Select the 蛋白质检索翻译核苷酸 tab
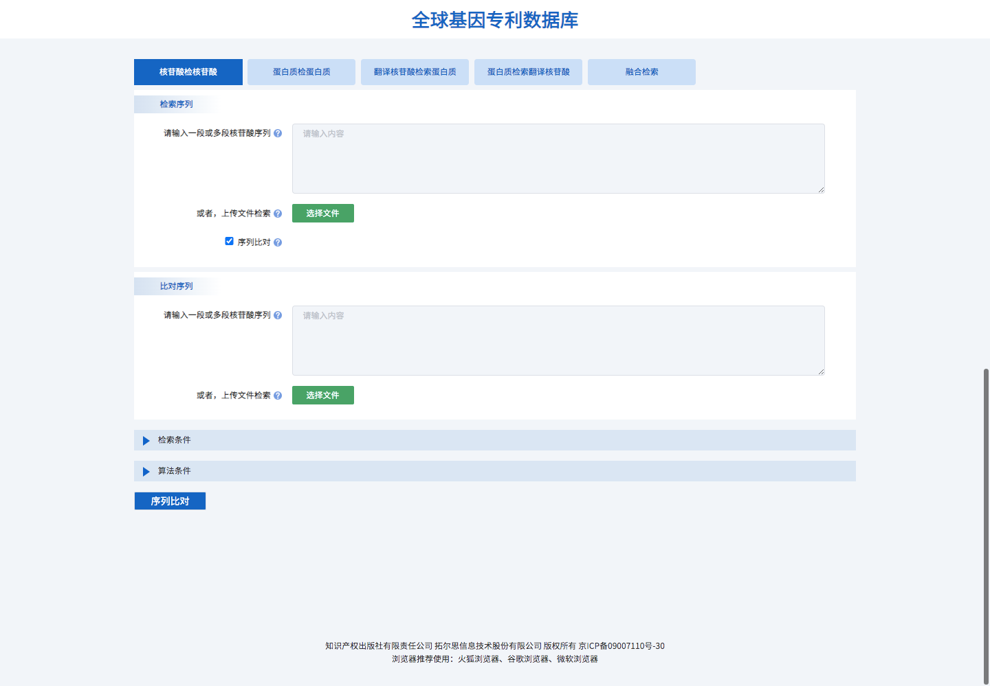This screenshot has width=990, height=686. (528, 72)
